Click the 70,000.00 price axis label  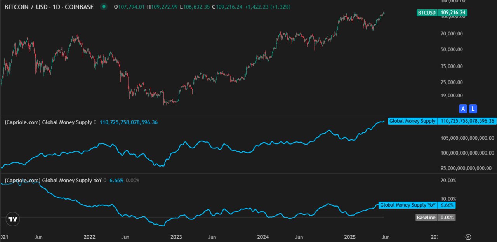(x=451, y=34)
